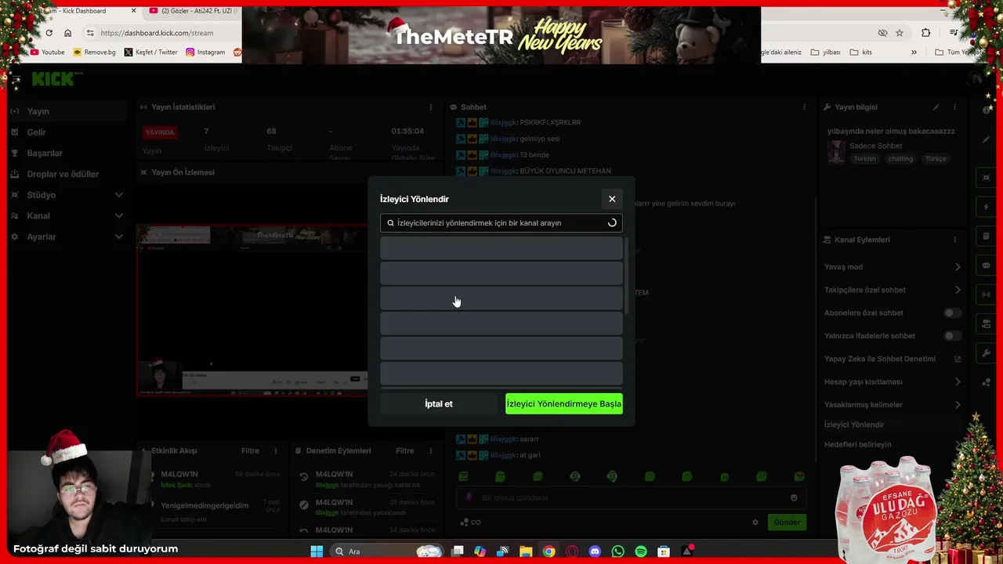Open the Yayın sidebar item
The width and height of the screenshot is (1003, 564).
[x=66, y=111]
